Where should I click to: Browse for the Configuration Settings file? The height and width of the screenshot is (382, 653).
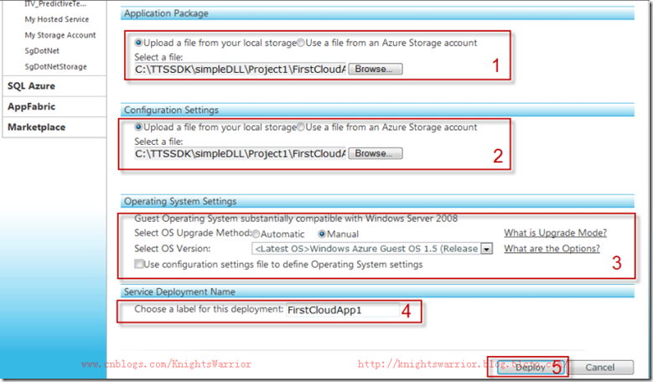coord(376,153)
